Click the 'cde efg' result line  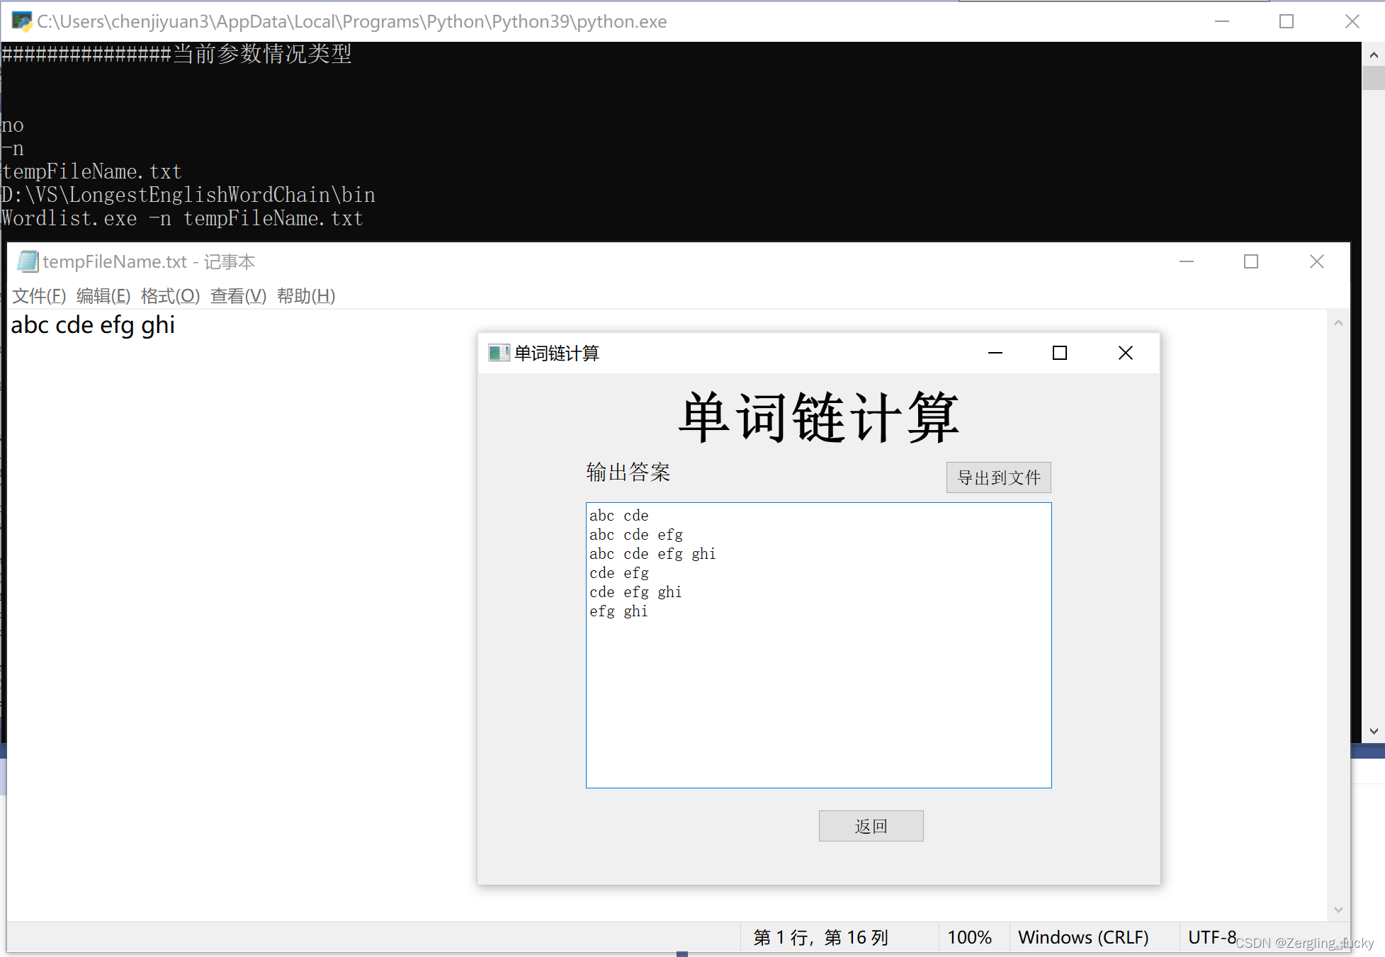point(619,573)
